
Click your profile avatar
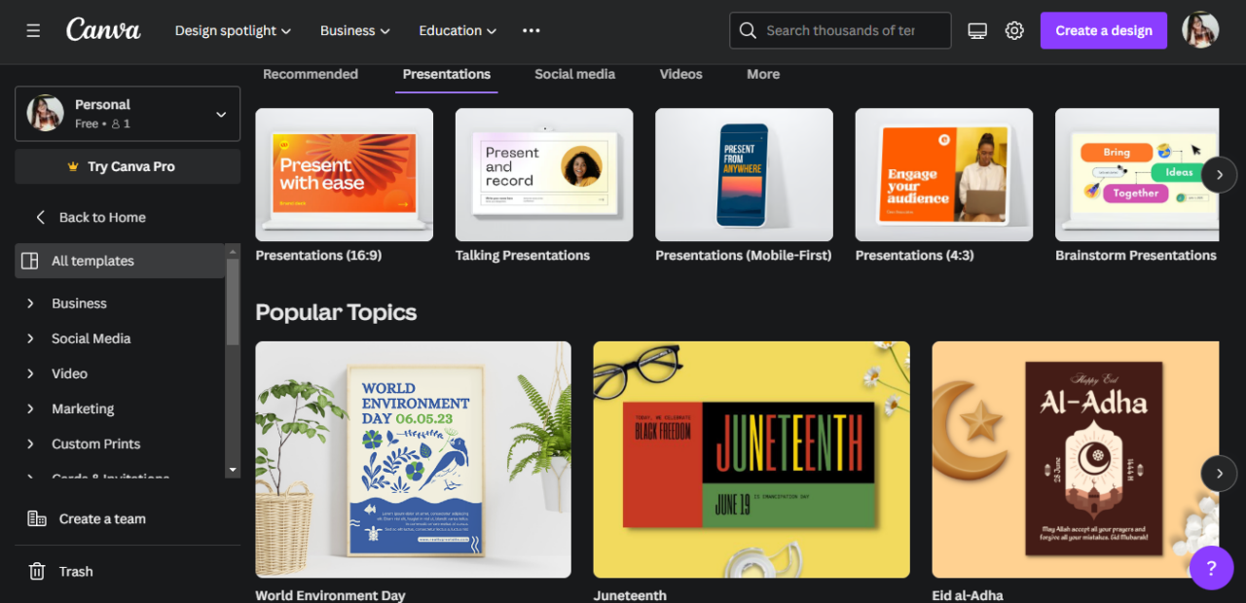(1200, 29)
